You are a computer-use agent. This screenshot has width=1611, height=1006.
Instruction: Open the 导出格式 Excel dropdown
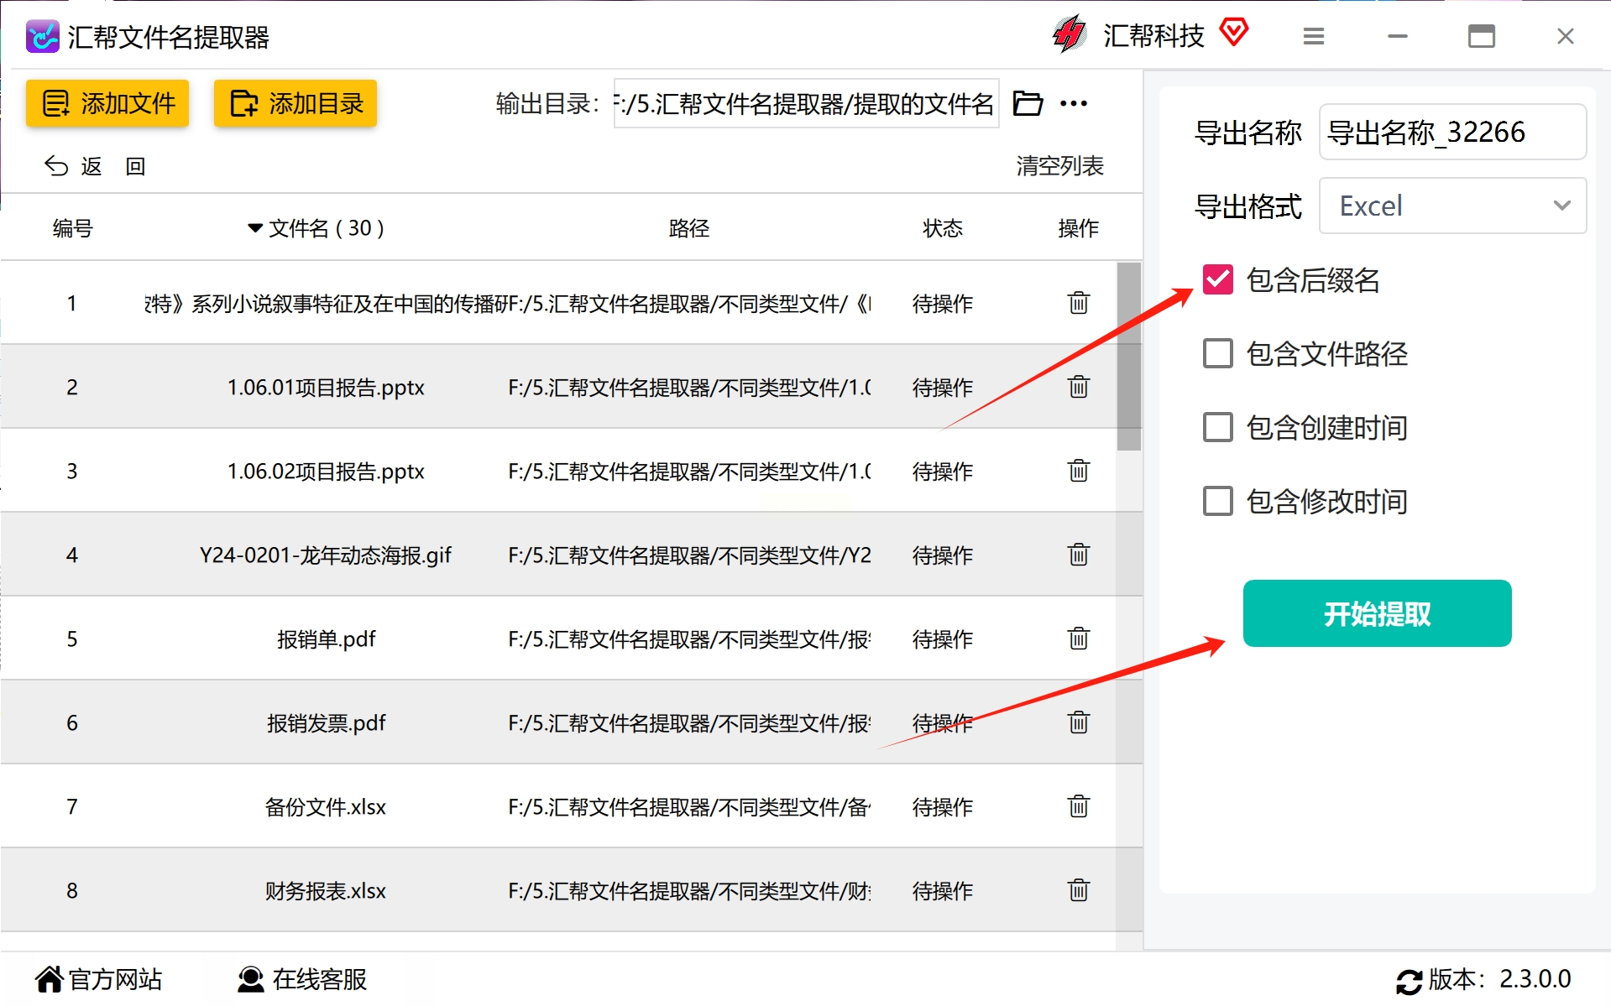click(1452, 206)
